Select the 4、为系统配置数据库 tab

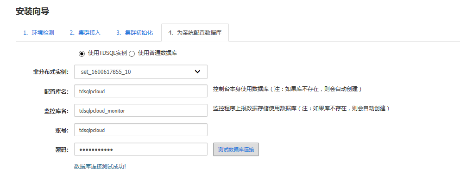click(195, 33)
